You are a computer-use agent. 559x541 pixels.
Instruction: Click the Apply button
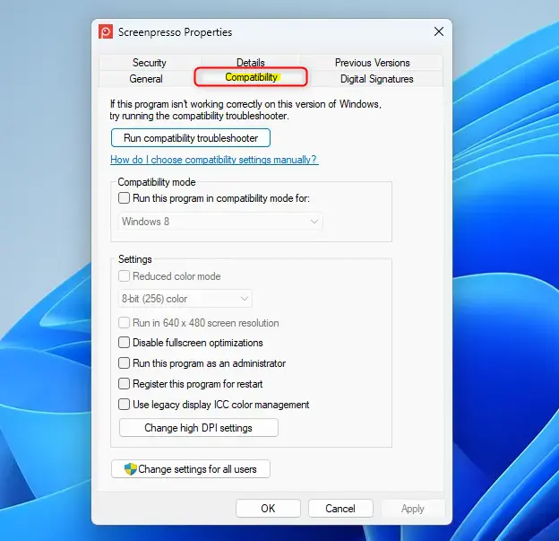tap(412, 508)
